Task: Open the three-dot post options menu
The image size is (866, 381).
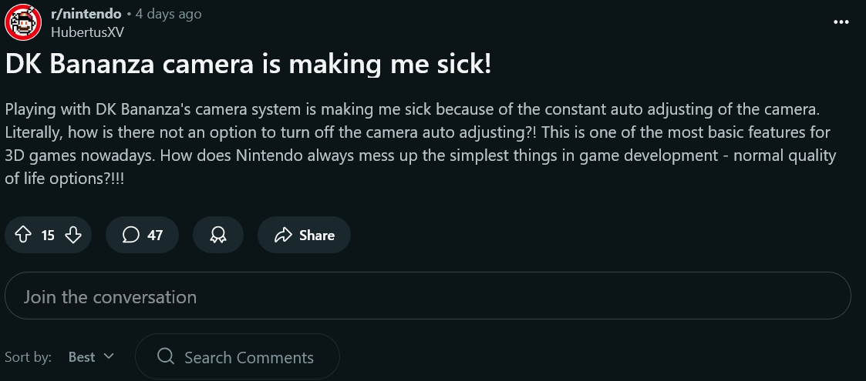Action: pos(841,22)
